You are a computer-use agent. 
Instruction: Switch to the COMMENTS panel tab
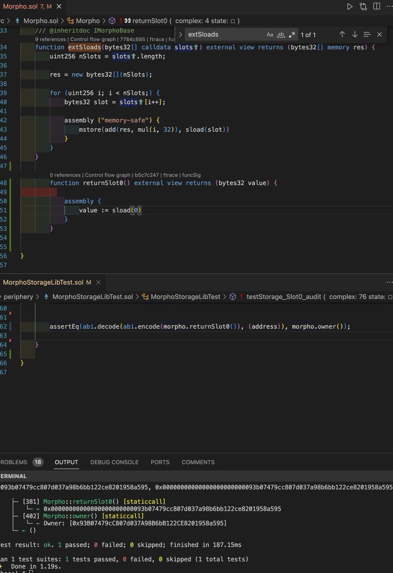coord(198,462)
